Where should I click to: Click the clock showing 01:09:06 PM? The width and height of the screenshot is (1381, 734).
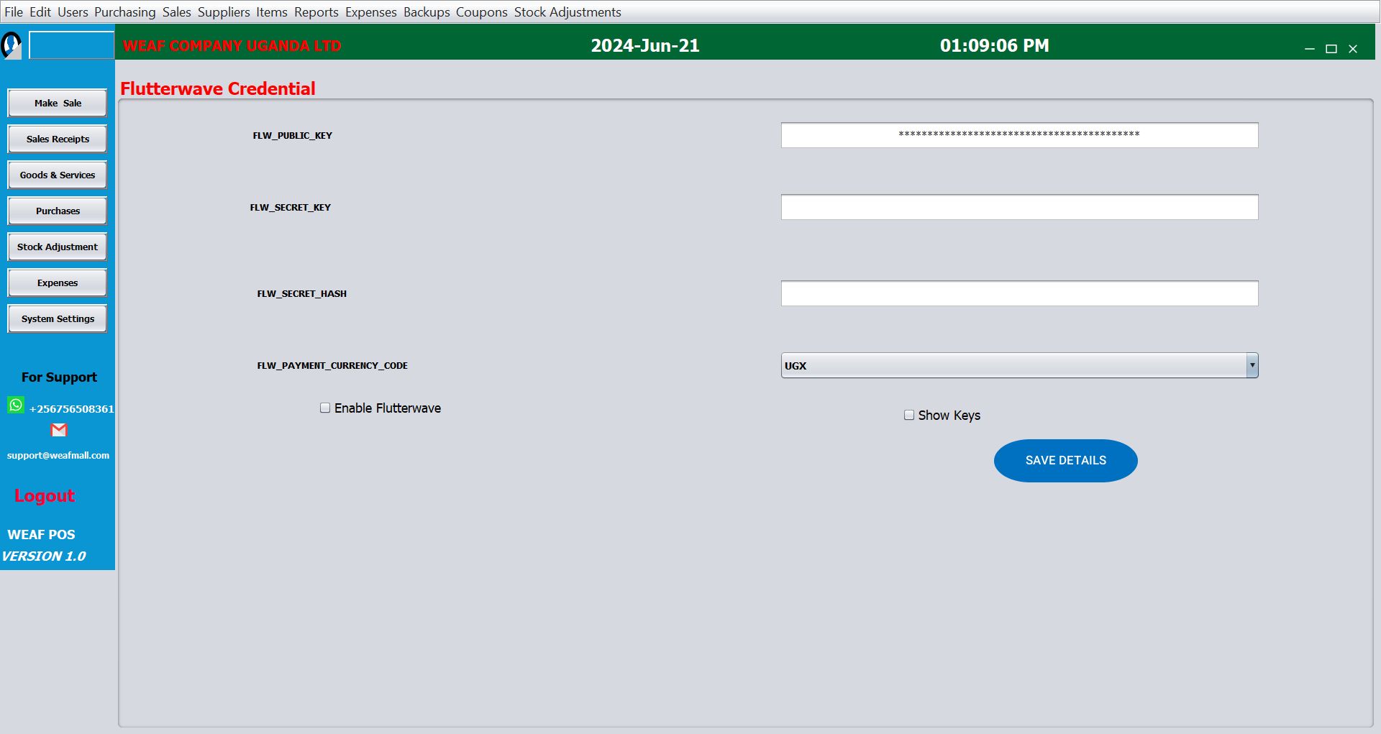994,45
